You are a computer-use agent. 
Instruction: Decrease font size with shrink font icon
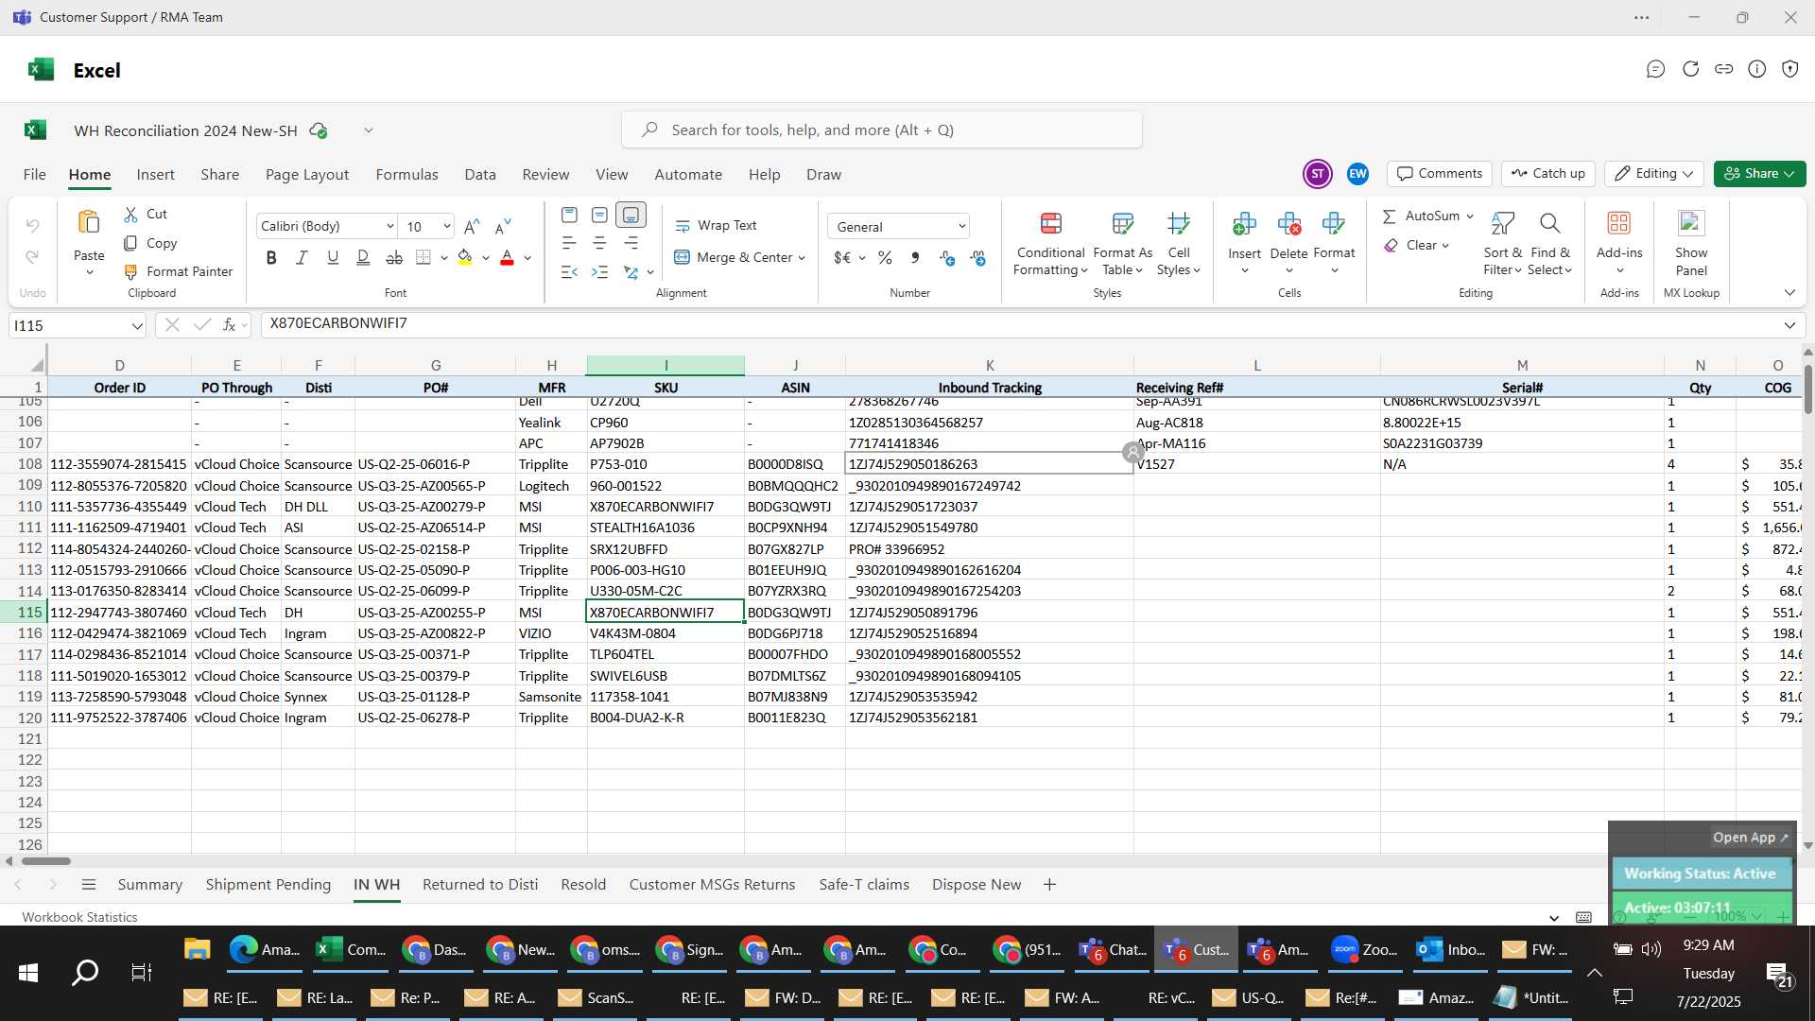(504, 226)
